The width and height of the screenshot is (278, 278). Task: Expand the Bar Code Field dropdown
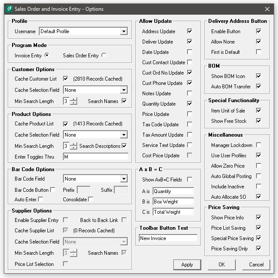pos(124,179)
